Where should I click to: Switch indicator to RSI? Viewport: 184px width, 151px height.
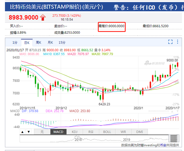click(x=91, y=132)
